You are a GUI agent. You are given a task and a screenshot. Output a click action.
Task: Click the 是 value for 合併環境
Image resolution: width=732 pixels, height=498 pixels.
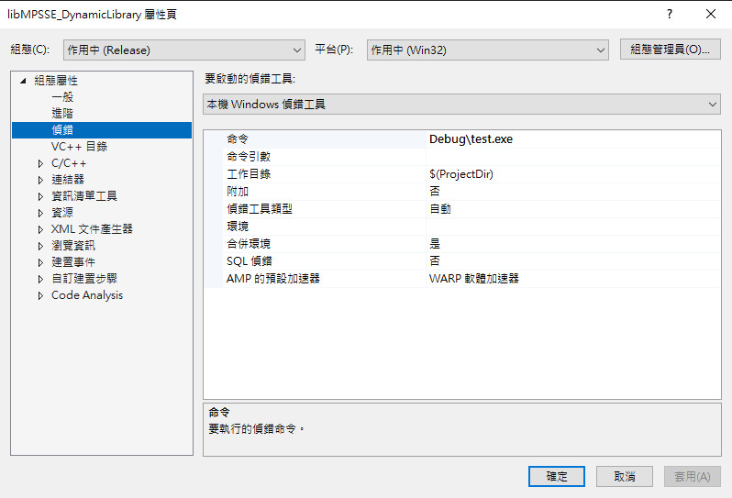435,244
